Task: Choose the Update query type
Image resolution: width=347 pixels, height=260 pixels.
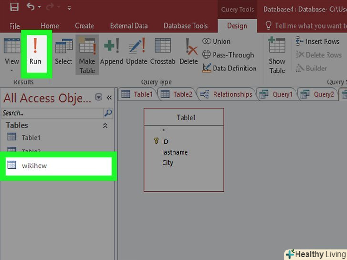Action: pos(137,52)
